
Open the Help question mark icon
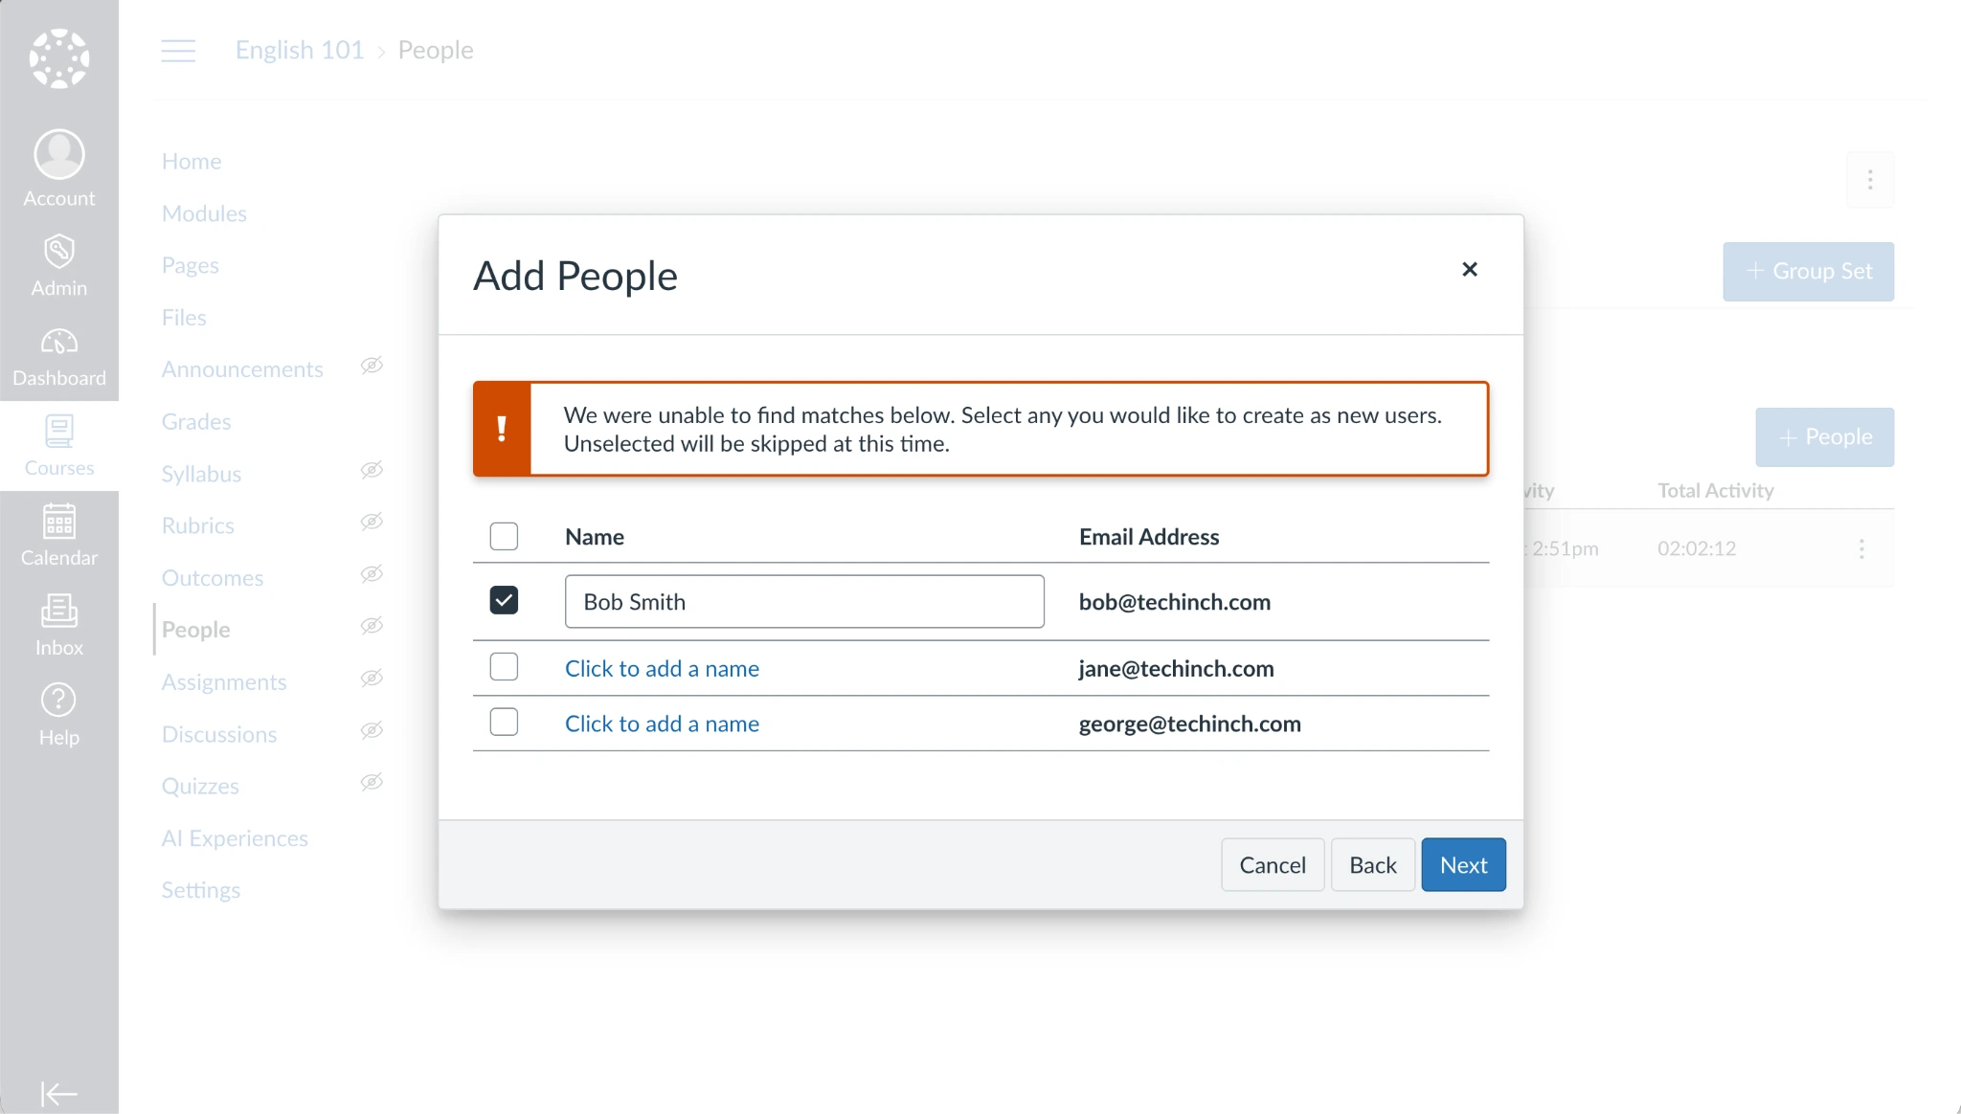tap(59, 700)
